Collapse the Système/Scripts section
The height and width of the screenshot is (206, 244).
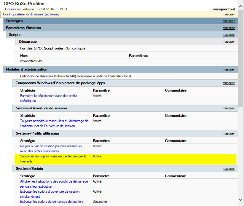point(229,169)
